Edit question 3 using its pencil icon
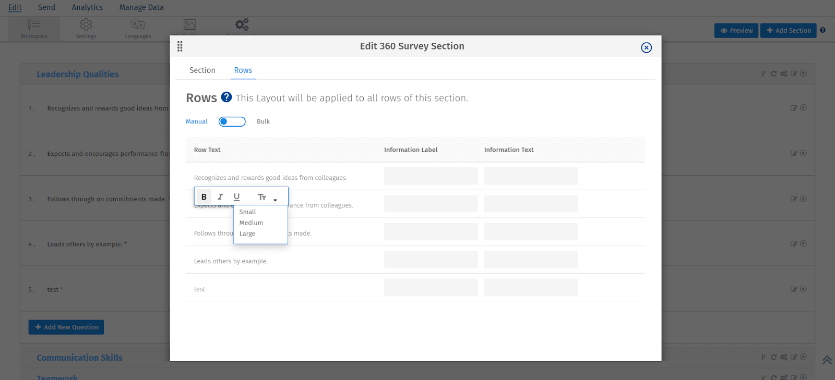 coord(794,199)
